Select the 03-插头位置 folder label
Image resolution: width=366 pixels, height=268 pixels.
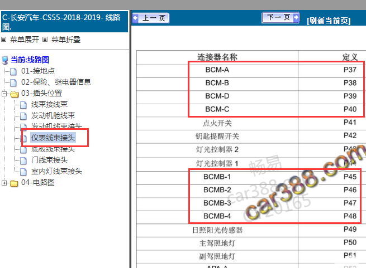[x=41, y=93]
